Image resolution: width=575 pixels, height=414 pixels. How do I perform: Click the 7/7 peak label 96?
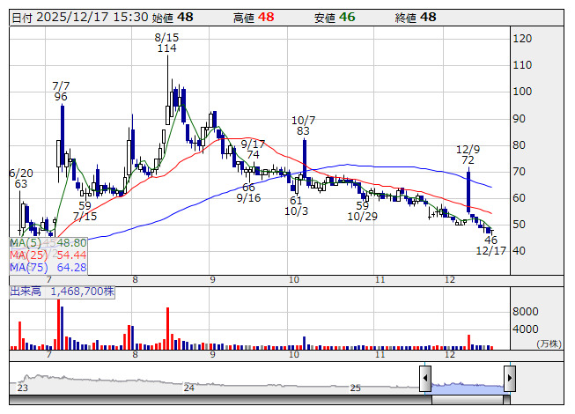click(x=61, y=97)
